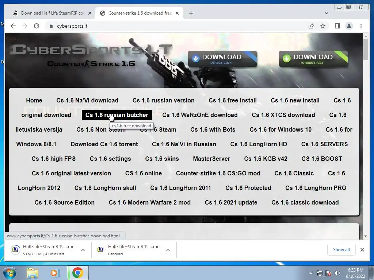Open Cs 1.6 free install link

pos(233,101)
